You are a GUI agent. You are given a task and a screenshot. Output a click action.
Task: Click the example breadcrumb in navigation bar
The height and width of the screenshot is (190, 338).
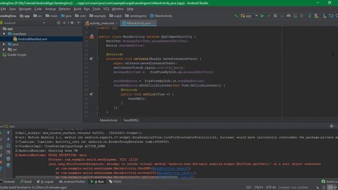click(x=98, y=16)
